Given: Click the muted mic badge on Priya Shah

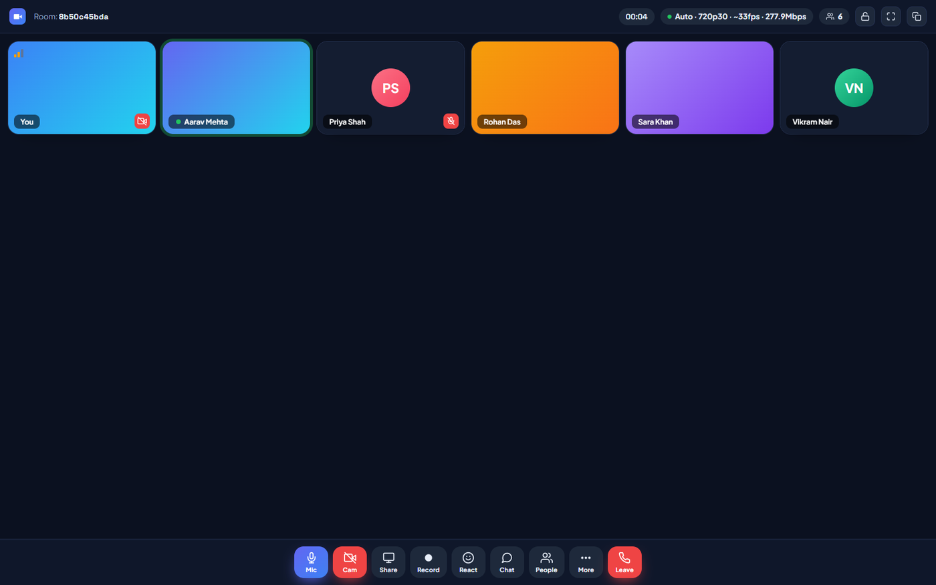Looking at the screenshot, I should 451,121.
